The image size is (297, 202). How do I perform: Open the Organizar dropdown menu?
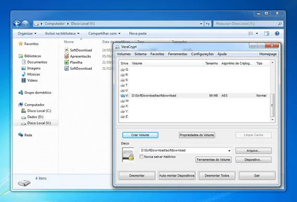[27, 33]
